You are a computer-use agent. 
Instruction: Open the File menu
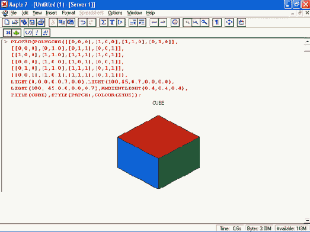14,13
